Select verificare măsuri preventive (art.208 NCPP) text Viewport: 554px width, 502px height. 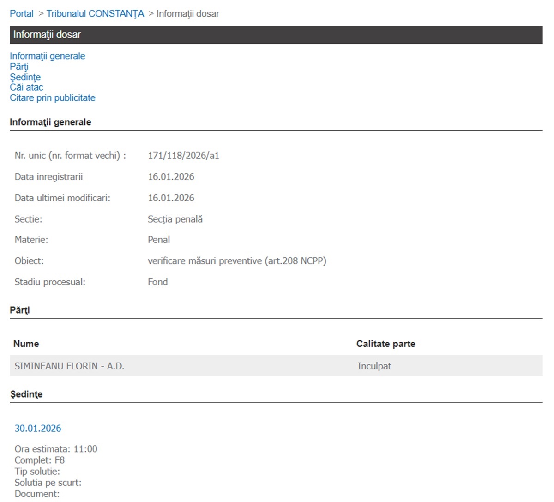237,261
